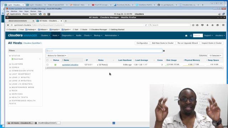Open the Hosts menu
Image resolution: width=228 pixels, height=128 pixels.
56,36
